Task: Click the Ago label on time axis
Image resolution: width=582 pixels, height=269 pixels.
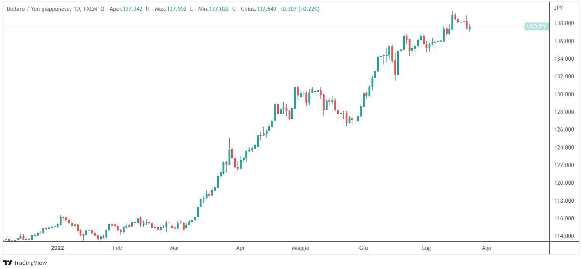Action: [486, 248]
